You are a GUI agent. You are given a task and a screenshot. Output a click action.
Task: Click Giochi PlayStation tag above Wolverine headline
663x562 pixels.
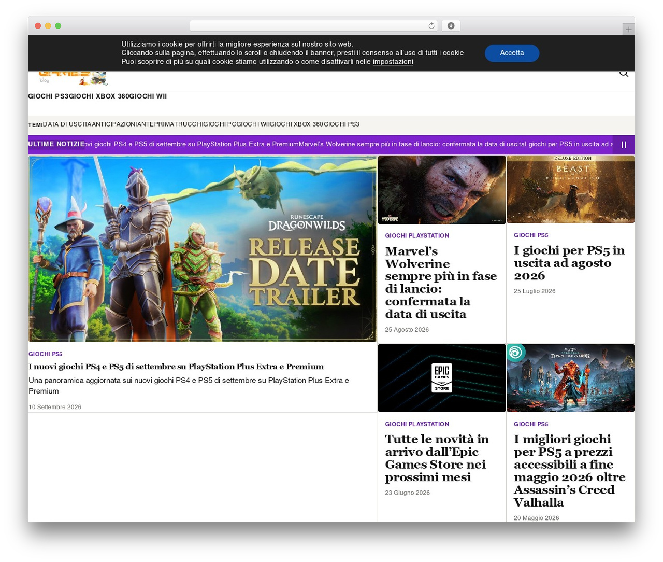coord(417,236)
